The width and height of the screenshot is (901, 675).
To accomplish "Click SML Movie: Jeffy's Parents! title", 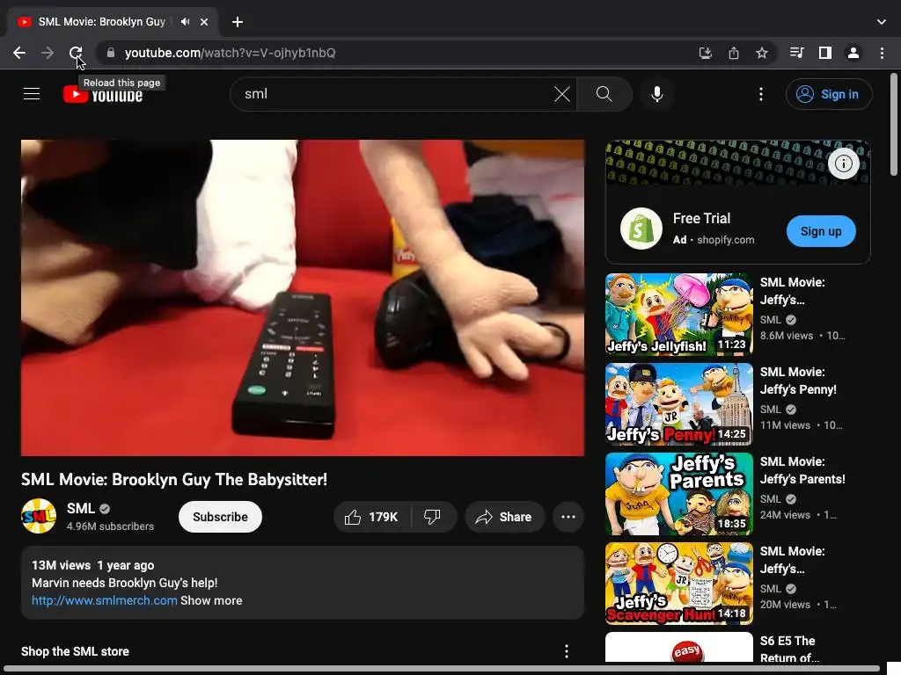I will [x=802, y=470].
